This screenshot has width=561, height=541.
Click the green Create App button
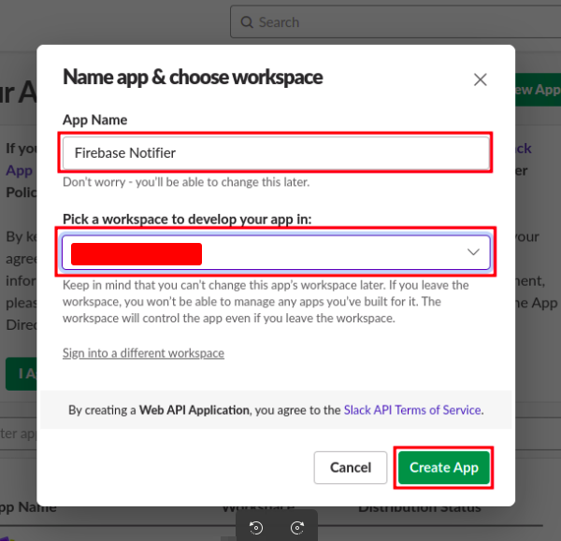point(443,467)
